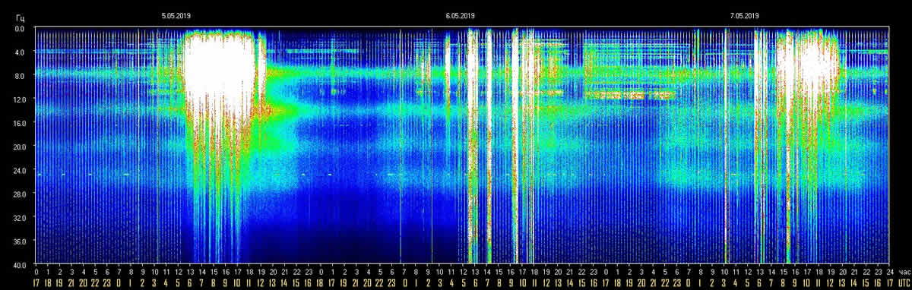Select the 36.0 frequency axis mark
The width and height of the screenshot is (912, 290).
point(19,241)
